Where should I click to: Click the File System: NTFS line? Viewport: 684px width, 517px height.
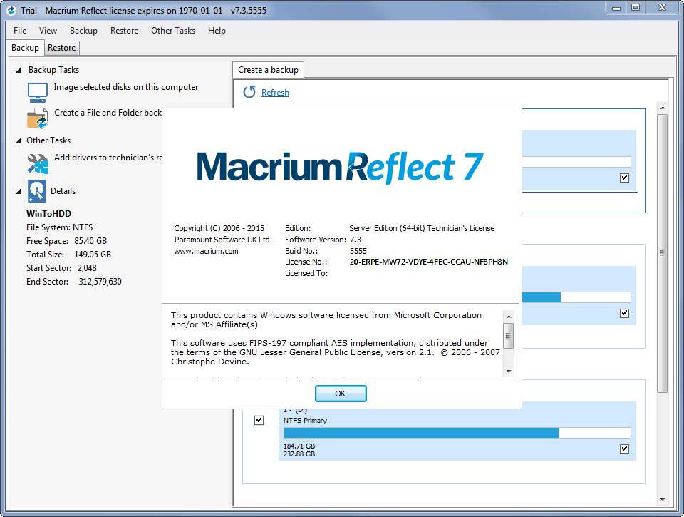(x=60, y=227)
